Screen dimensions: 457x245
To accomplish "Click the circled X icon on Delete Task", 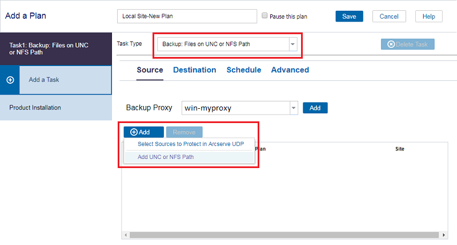I will coord(391,44).
